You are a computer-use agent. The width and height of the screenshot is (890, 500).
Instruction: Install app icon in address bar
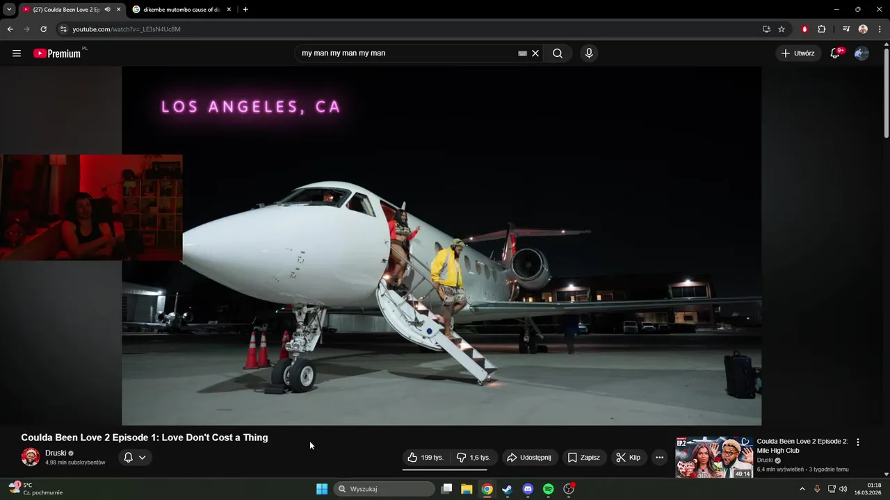(766, 29)
